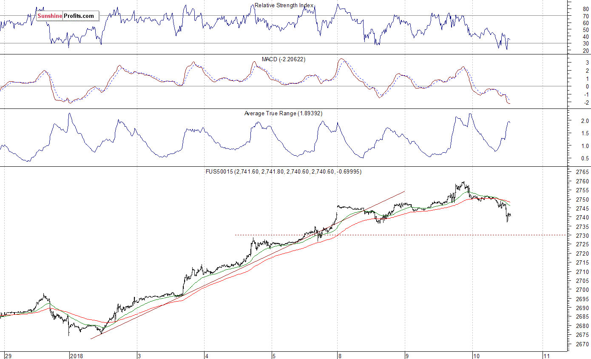Click the 0.5 value on ATR axis
The height and width of the screenshot is (359, 591).
click(584, 159)
